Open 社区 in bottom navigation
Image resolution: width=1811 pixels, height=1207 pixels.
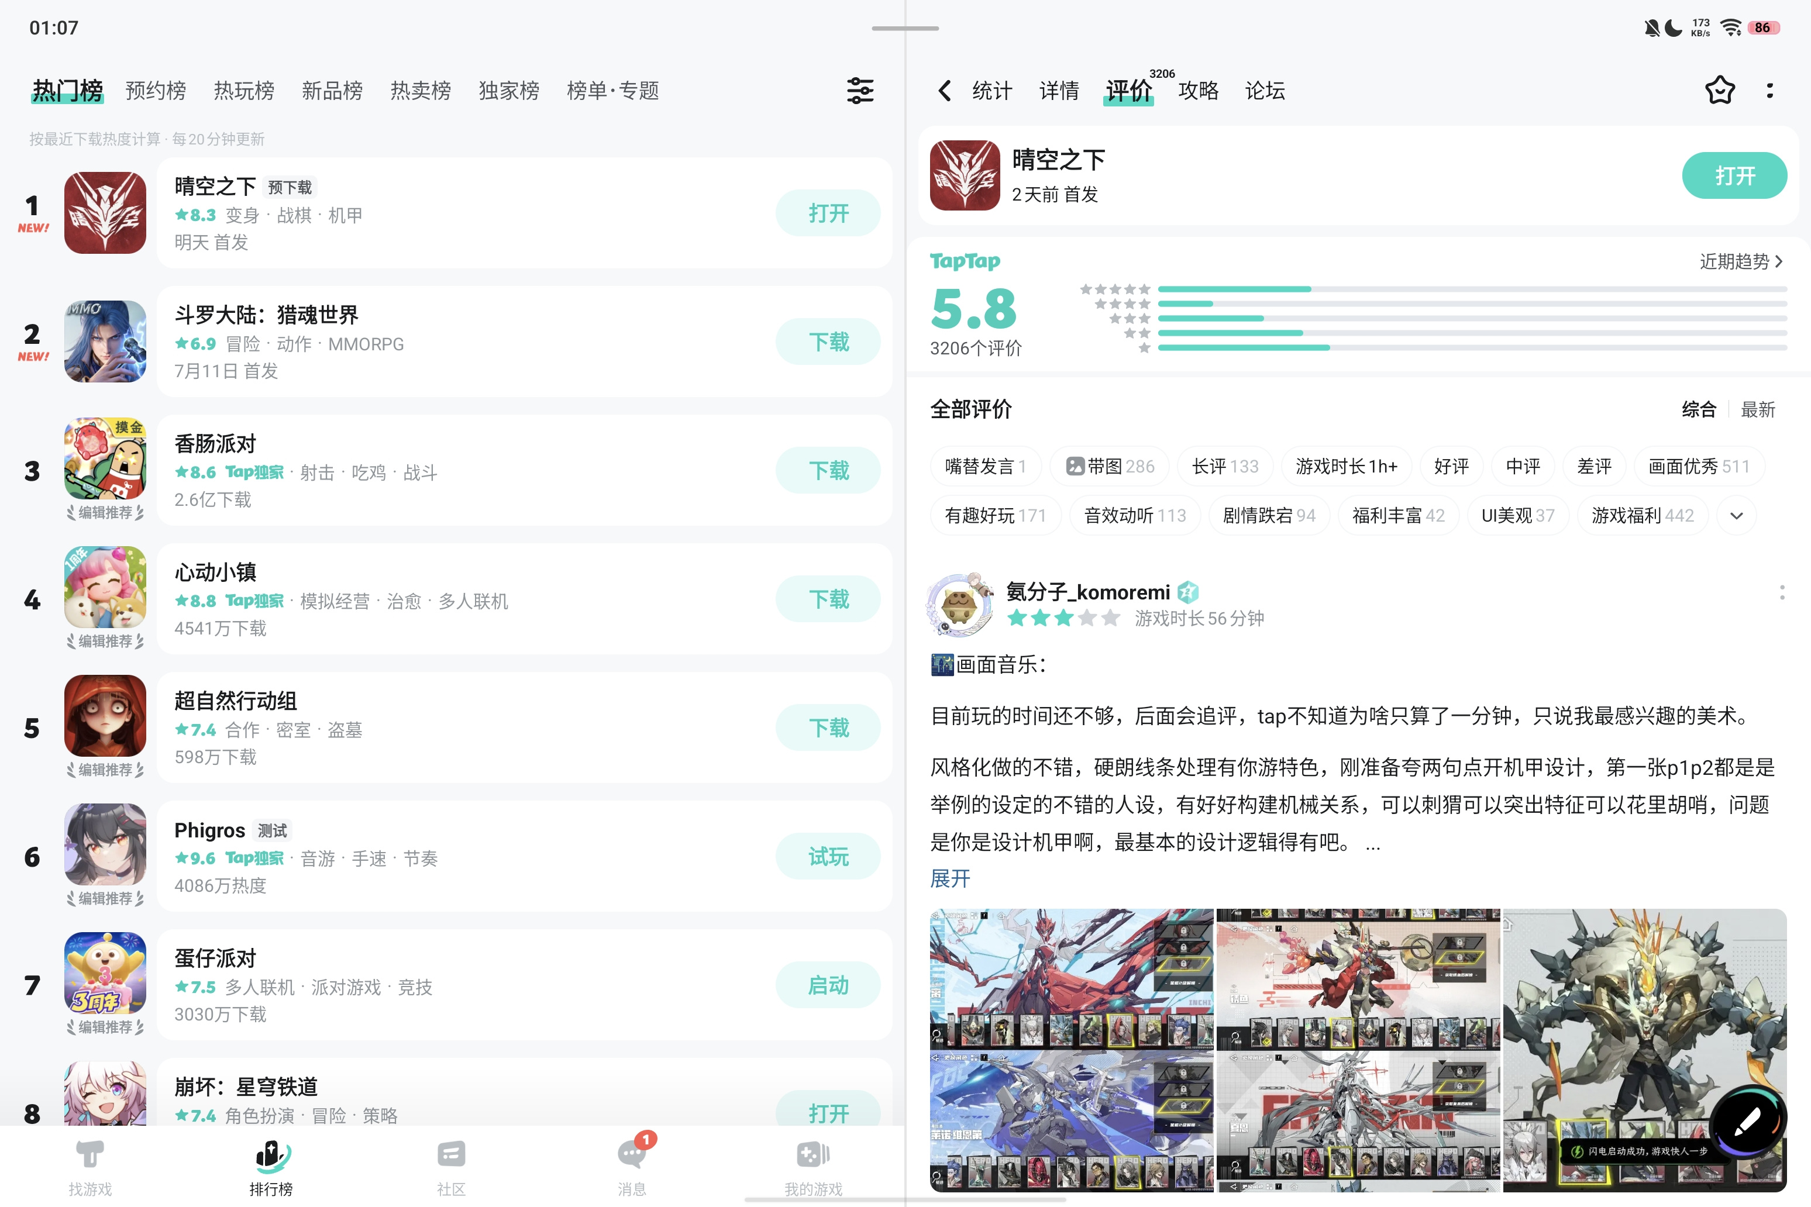(451, 1168)
